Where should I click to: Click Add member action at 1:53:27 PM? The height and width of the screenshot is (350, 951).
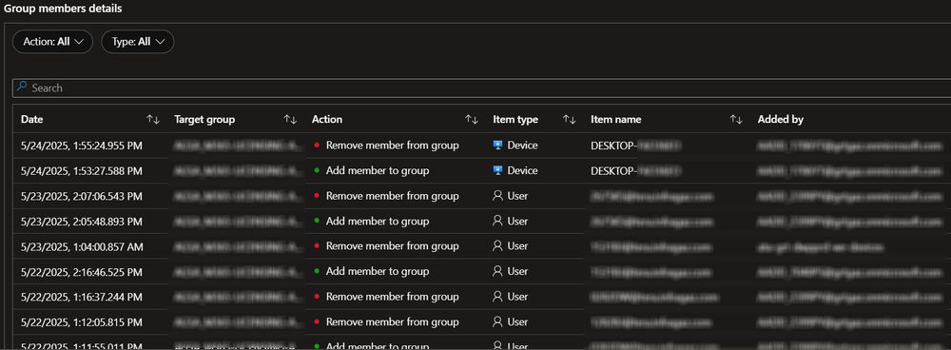[x=378, y=171]
